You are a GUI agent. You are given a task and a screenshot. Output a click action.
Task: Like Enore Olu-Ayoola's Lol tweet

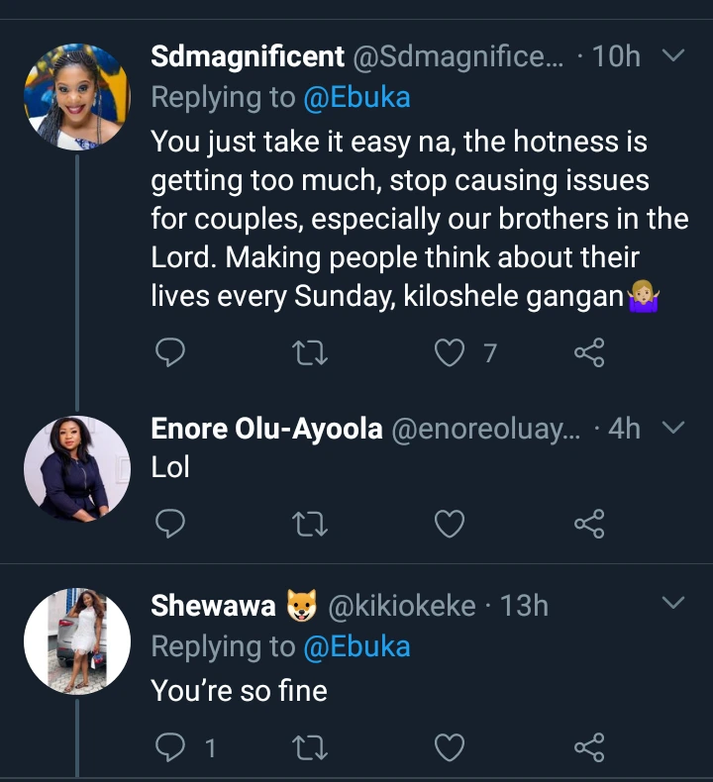click(x=451, y=524)
